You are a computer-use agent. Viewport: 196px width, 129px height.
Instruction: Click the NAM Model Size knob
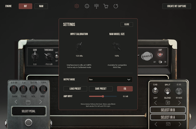pos(117,46)
